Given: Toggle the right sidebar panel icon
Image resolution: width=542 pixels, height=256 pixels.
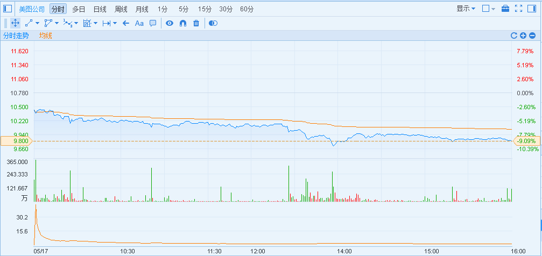Looking at the screenshot, I should (532, 9).
